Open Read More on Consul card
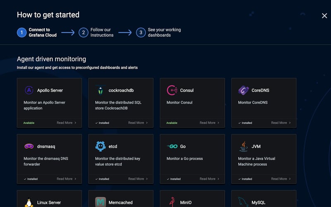 (210, 123)
